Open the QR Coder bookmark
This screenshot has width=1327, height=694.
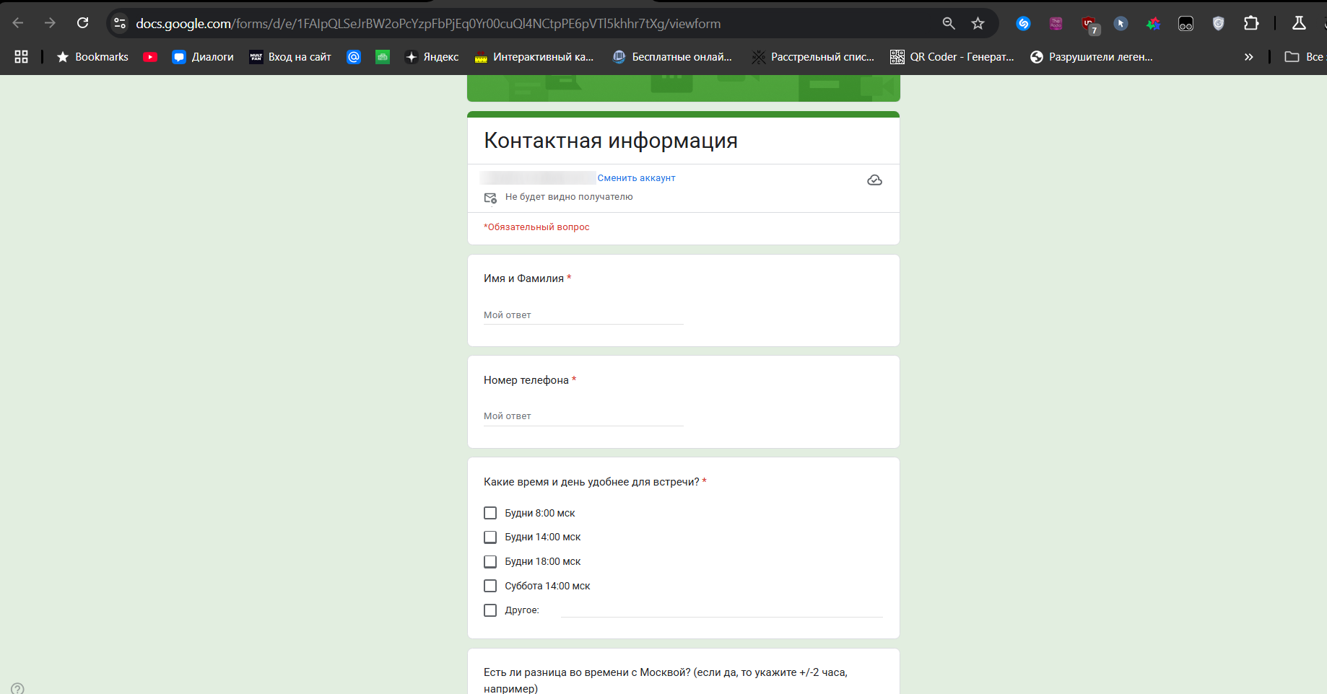tap(952, 57)
